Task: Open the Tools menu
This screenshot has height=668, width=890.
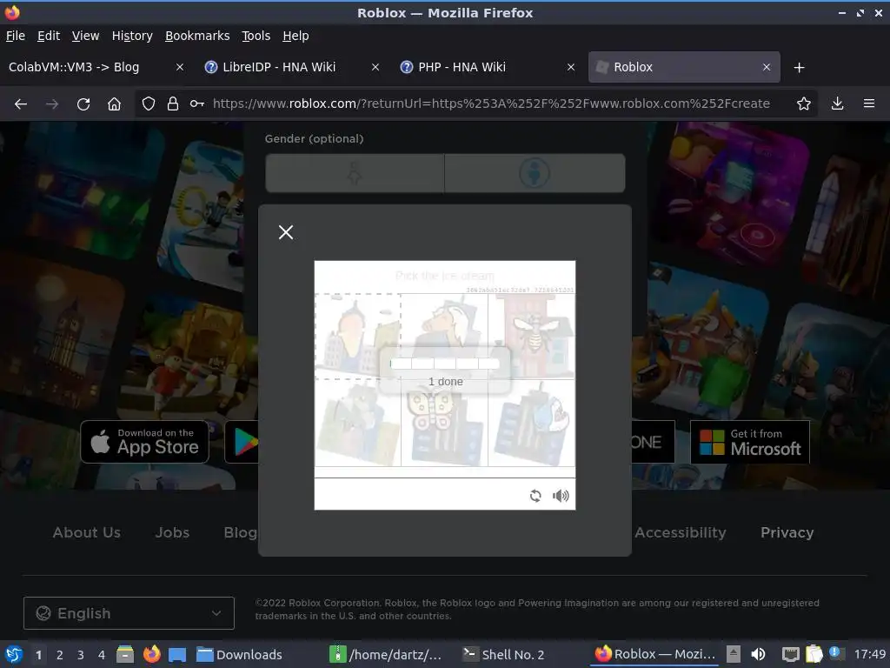Action: pyautogui.click(x=256, y=36)
